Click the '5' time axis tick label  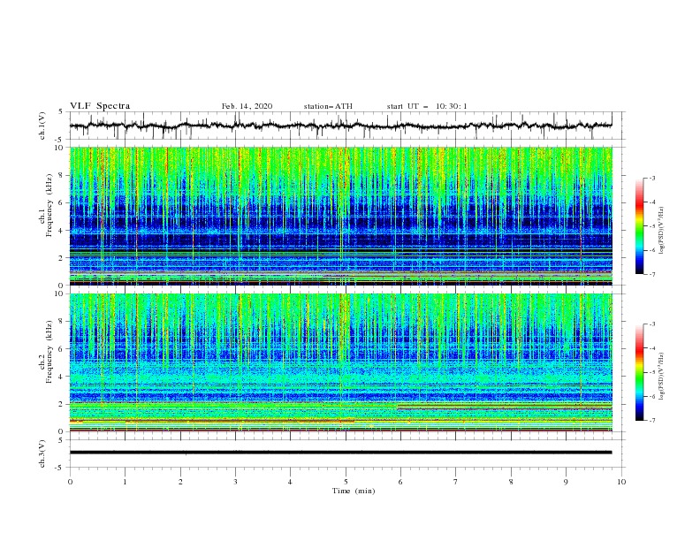(x=346, y=482)
